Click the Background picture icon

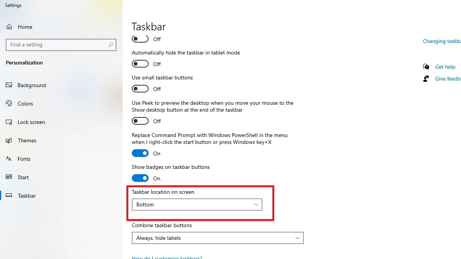click(9, 85)
